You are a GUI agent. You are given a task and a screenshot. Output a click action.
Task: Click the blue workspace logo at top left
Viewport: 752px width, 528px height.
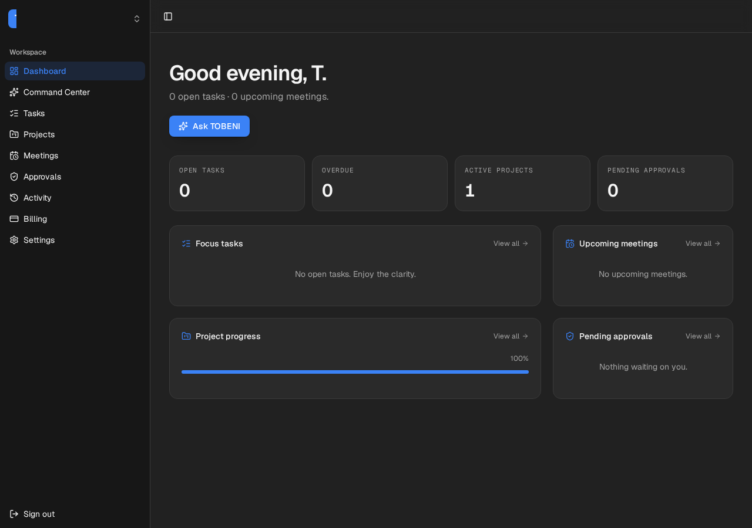point(12,19)
